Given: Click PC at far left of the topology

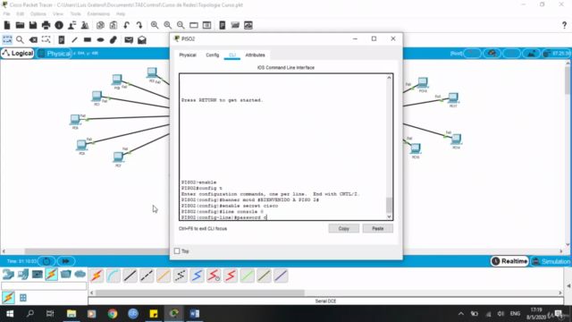Looking at the screenshot, I should [75, 119].
